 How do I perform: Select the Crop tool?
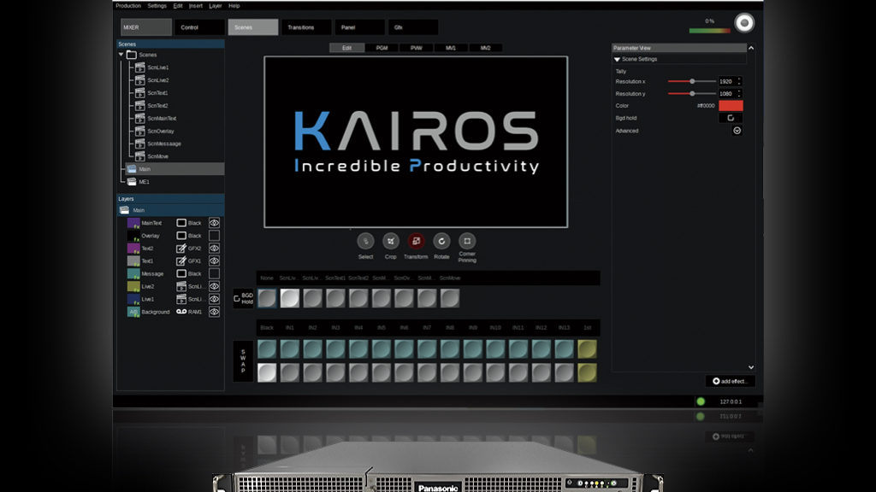[x=391, y=242]
